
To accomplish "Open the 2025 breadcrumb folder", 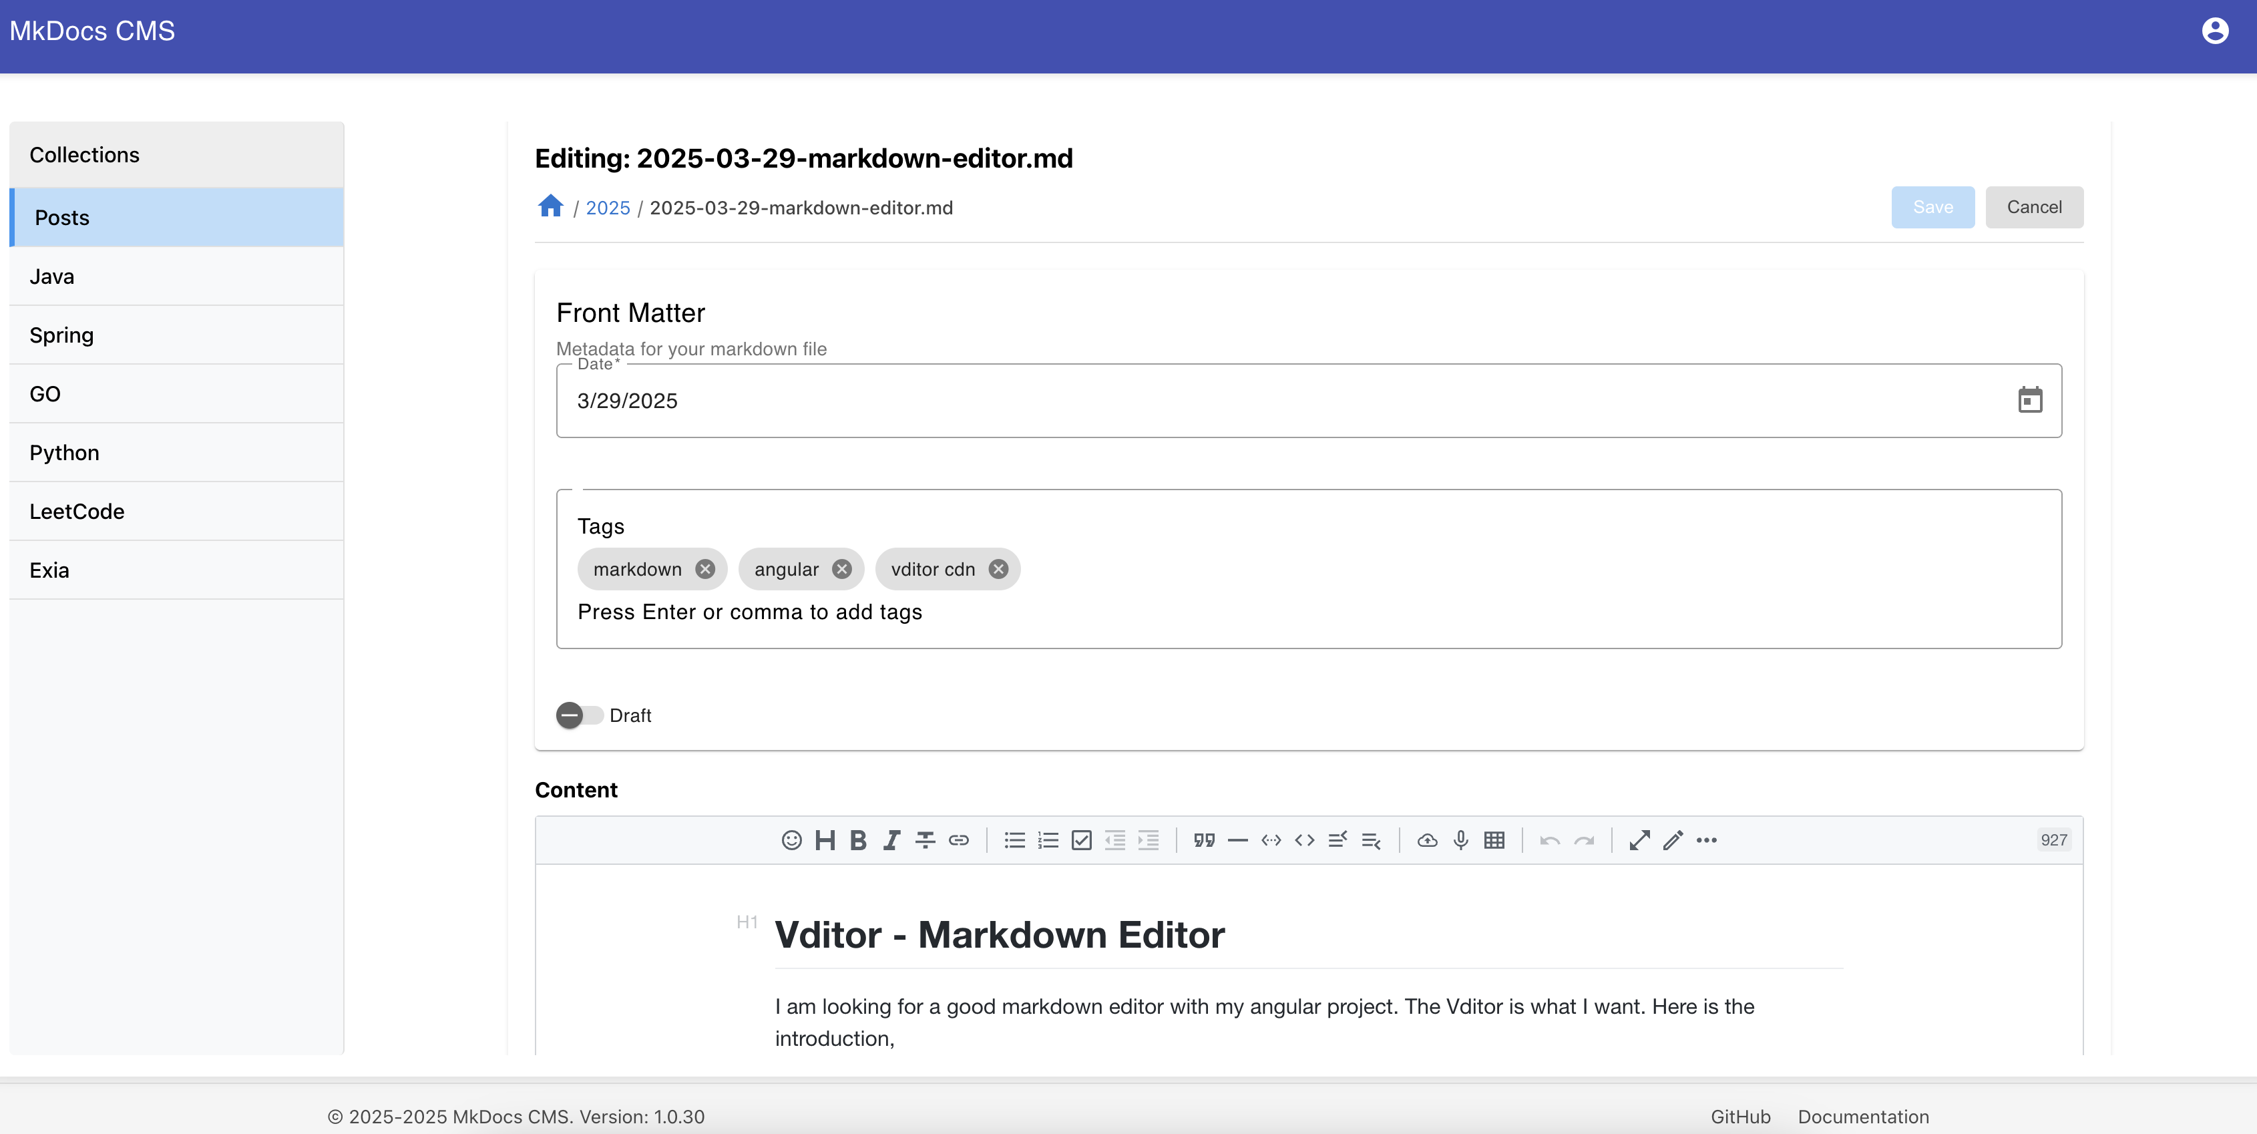I will (x=608, y=208).
